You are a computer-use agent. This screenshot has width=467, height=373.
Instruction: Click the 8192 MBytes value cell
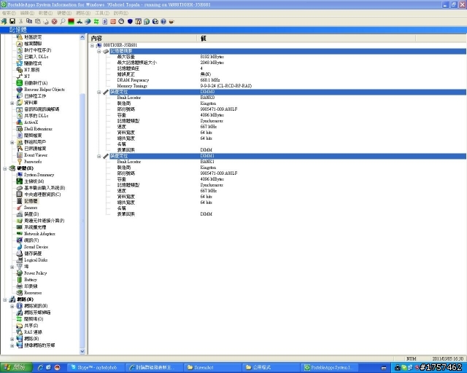point(212,57)
